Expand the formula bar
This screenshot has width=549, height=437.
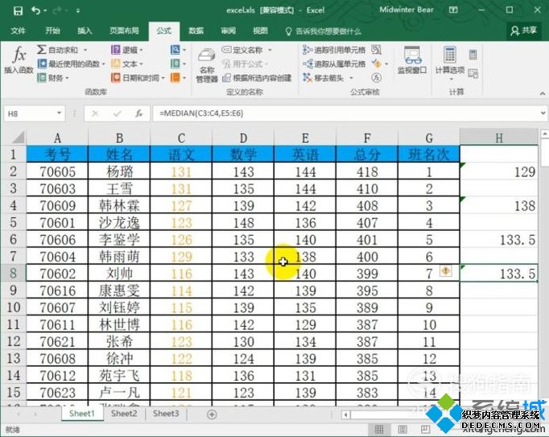(543, 113)
